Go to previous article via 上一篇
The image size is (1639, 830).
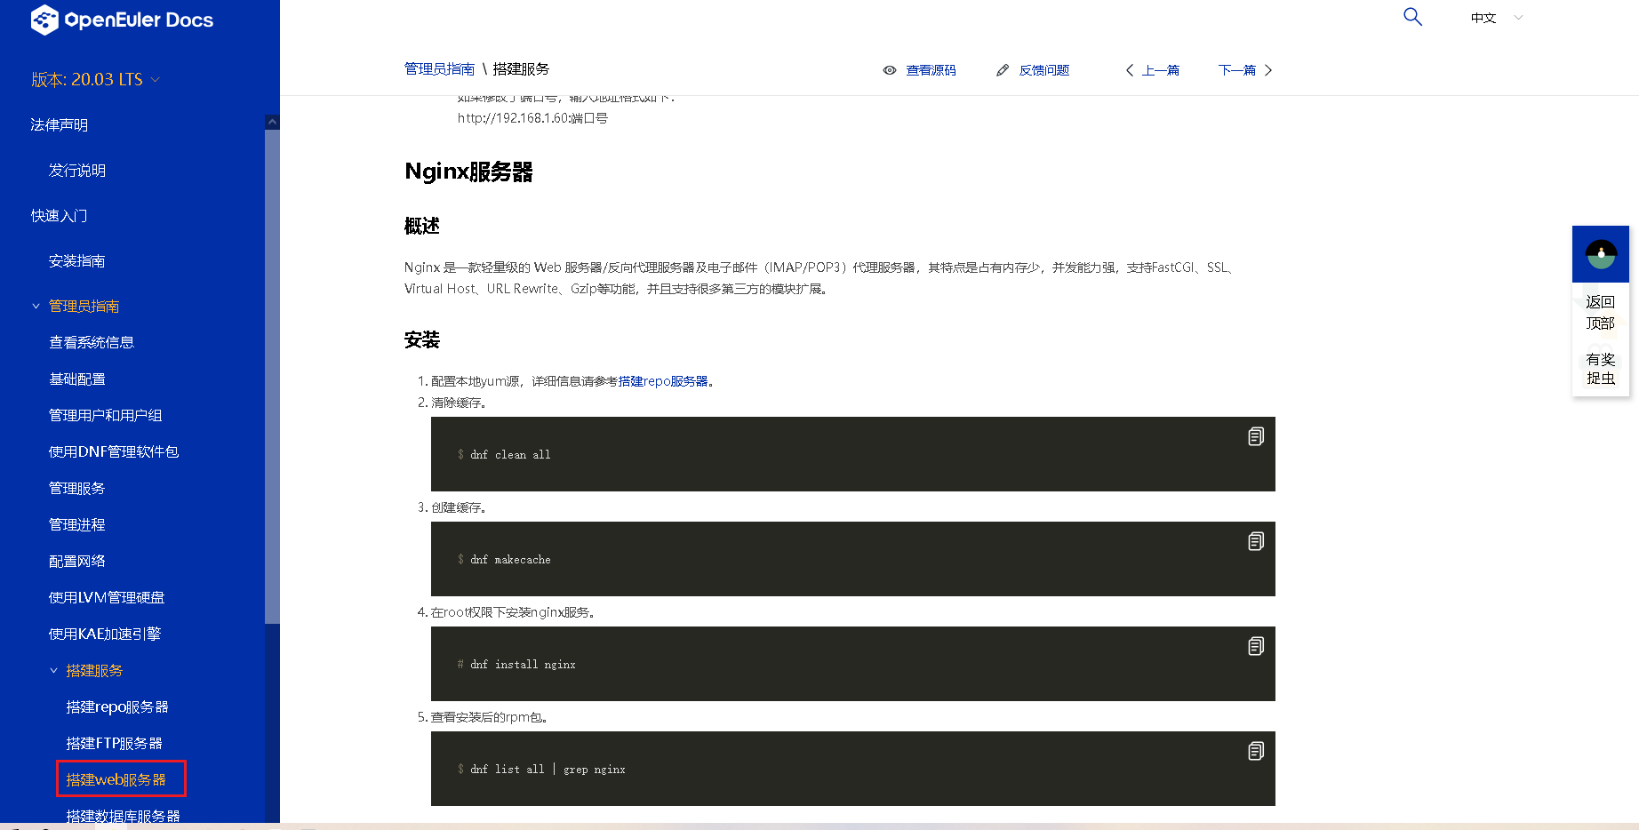click(1161, 70)
